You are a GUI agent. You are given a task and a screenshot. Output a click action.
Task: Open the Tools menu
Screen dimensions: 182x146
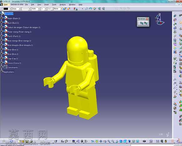click(x=54, y=4)
